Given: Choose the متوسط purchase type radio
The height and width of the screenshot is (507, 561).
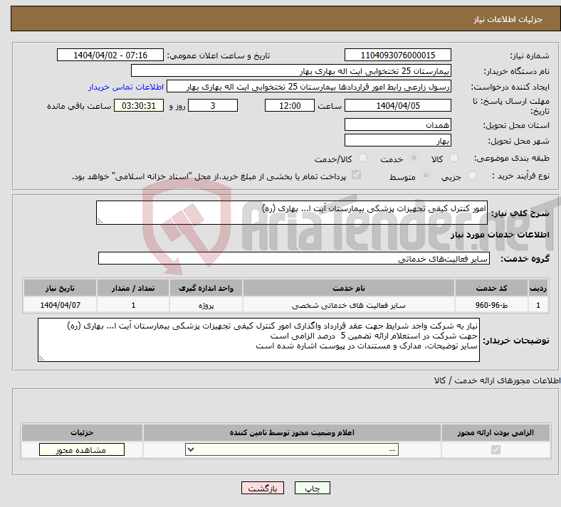Looking at the screenshot, I should coord(426,176).
